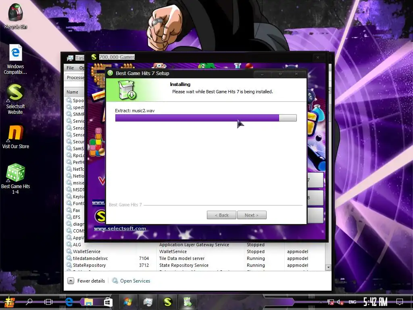Click Fewer details in Task Manager

[86, 281]
